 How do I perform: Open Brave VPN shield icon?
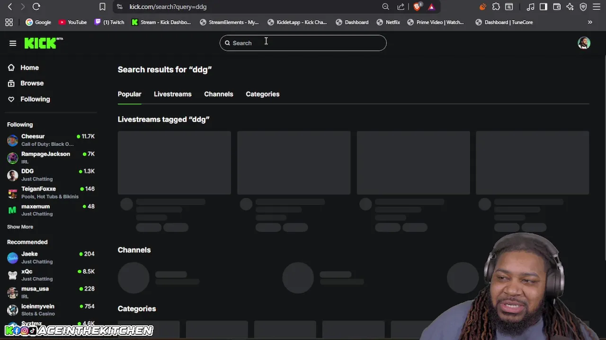coord(583,7)
